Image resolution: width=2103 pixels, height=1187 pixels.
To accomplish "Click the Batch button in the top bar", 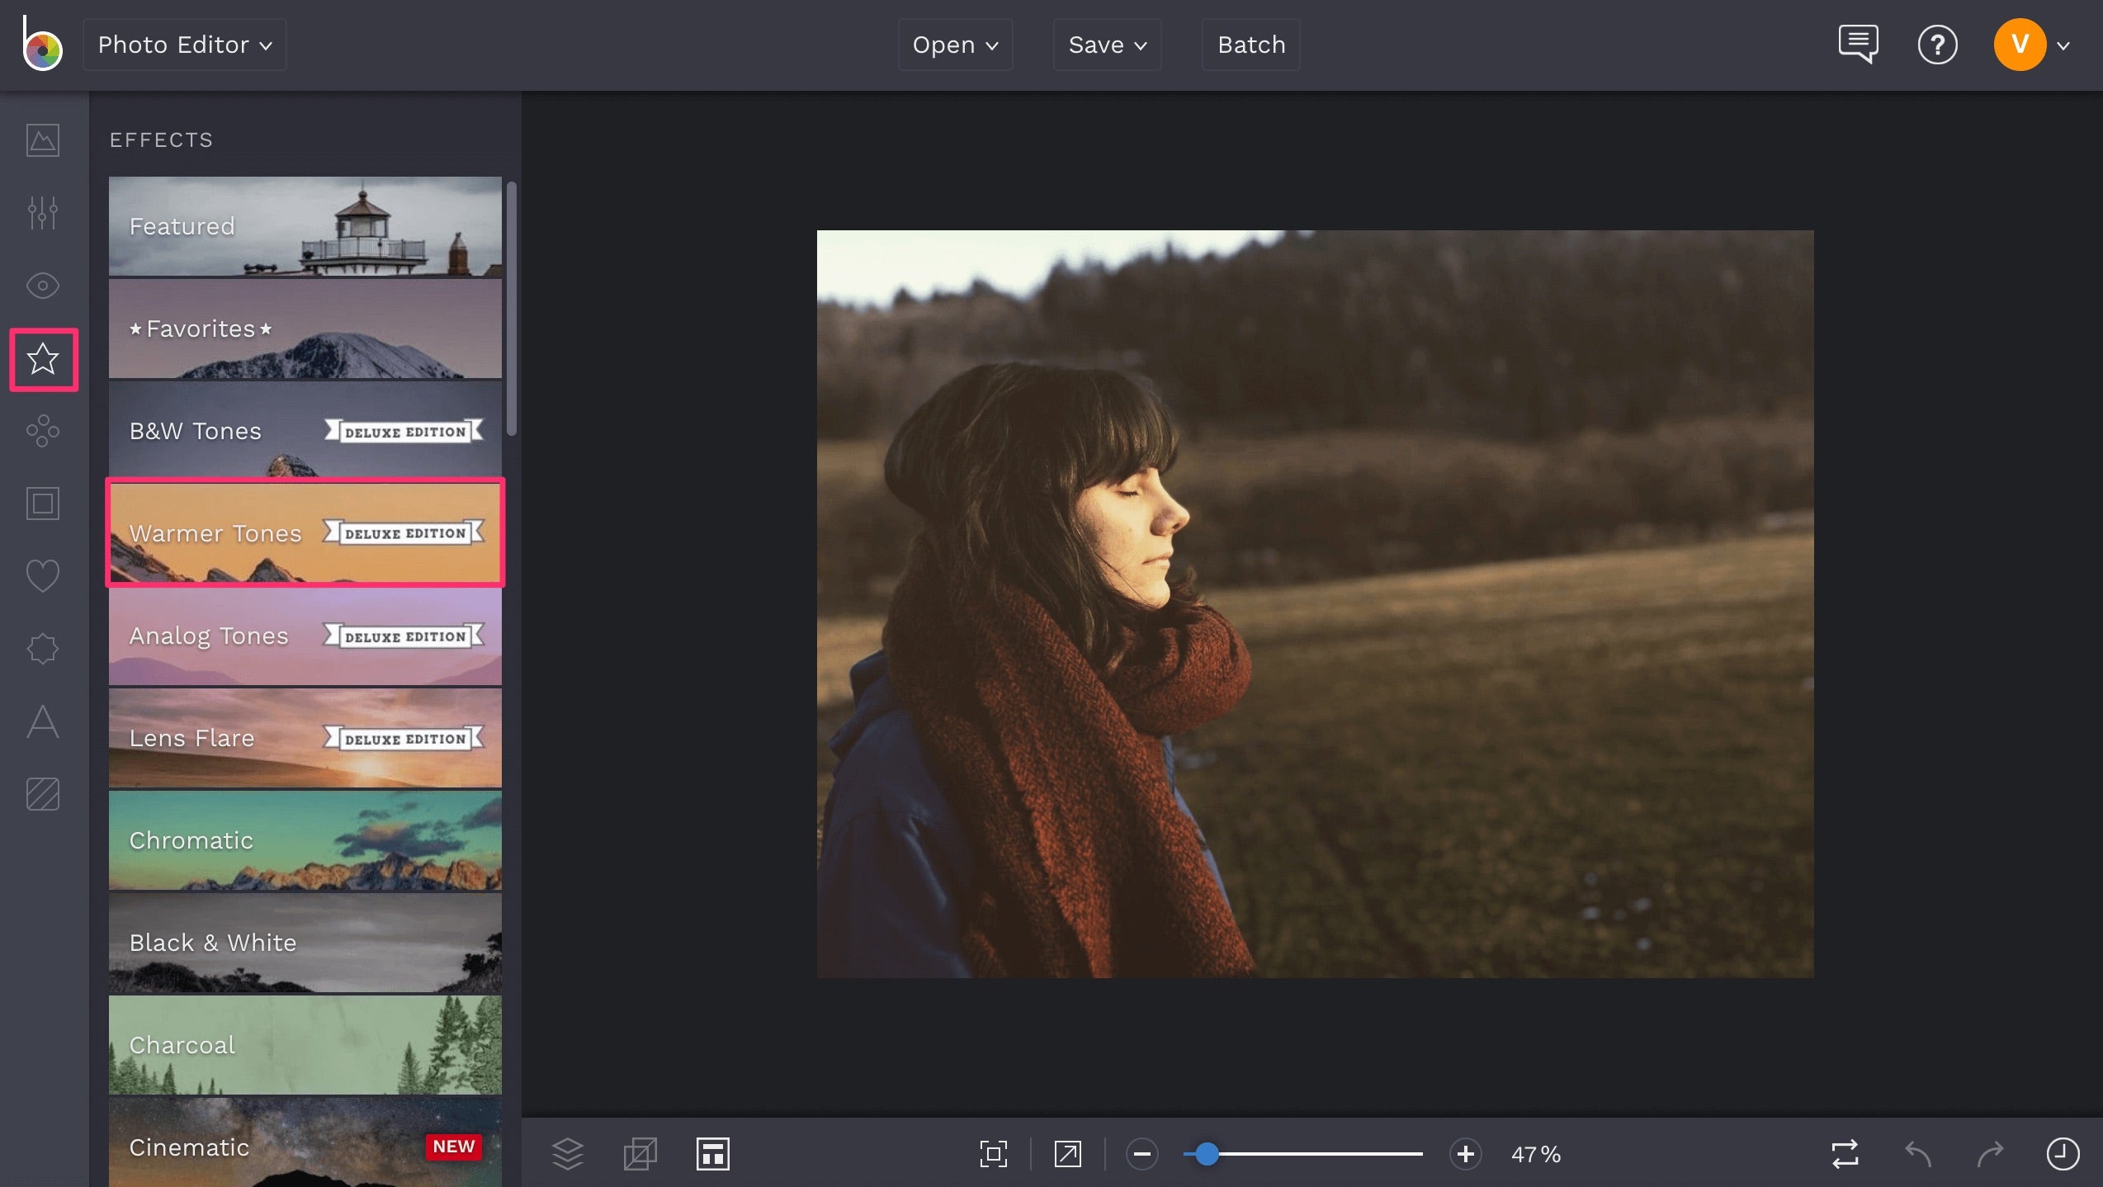I will tap(1250, 44).
